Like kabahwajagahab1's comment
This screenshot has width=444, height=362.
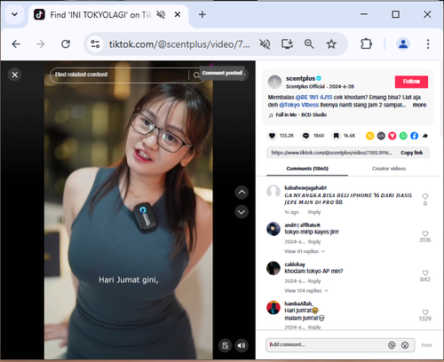(x=425, y=196)
